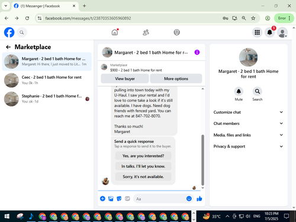Show hidden system tray icons
The height and width of the screenshot is (222, 296).
pos(227,216)
